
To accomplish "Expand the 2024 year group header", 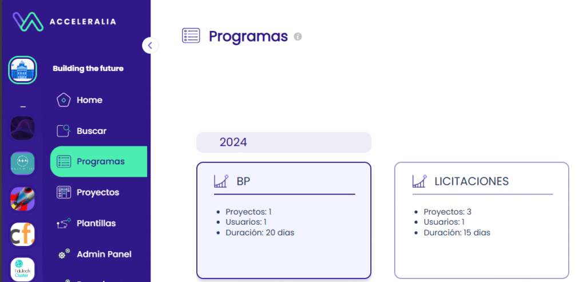I will click(x=284, y=142).
